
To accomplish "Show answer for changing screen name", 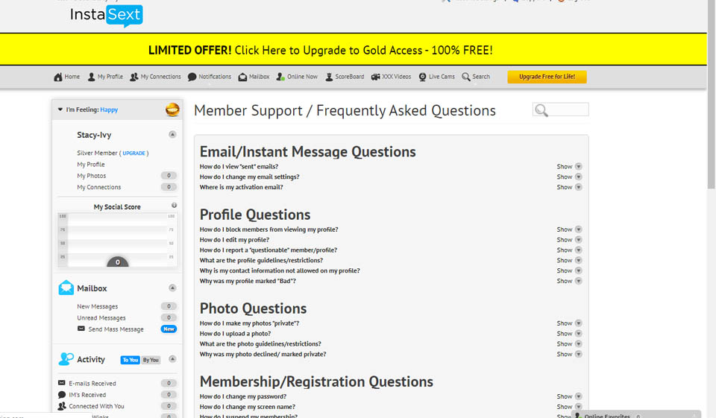I will point(569,407).
